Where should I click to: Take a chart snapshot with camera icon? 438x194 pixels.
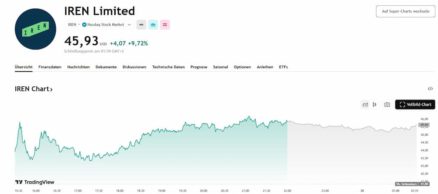[x=387, y=105]
